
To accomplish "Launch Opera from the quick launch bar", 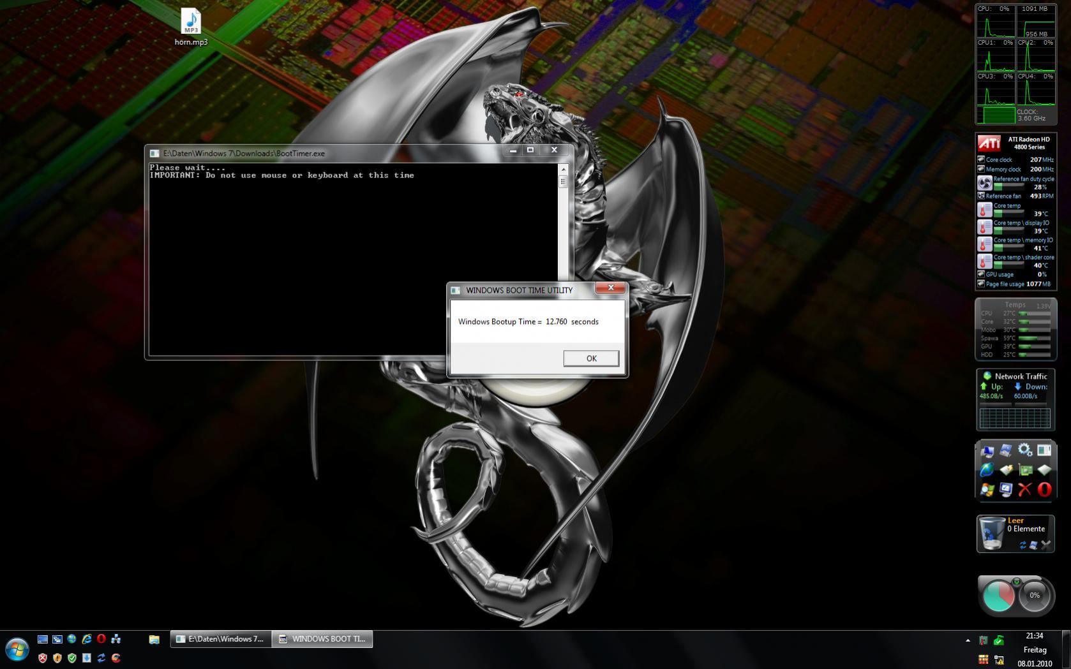I will pyautogui.click(x=101, y=639).
